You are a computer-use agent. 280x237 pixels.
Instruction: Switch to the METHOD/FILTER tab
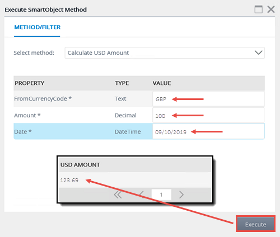[38, 27]
